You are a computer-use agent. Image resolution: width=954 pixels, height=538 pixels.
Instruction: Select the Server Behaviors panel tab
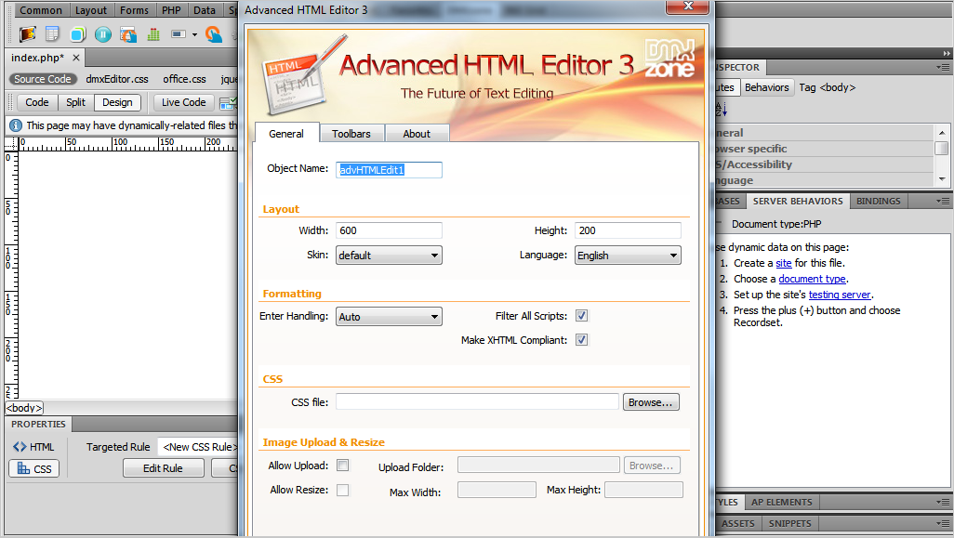pos(798,202)
